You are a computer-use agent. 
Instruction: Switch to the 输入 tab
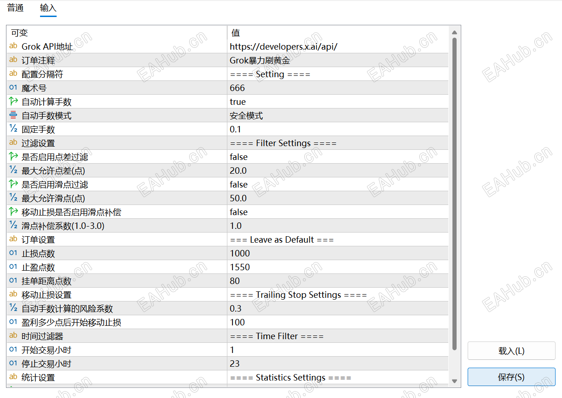(x=48, y=8)
